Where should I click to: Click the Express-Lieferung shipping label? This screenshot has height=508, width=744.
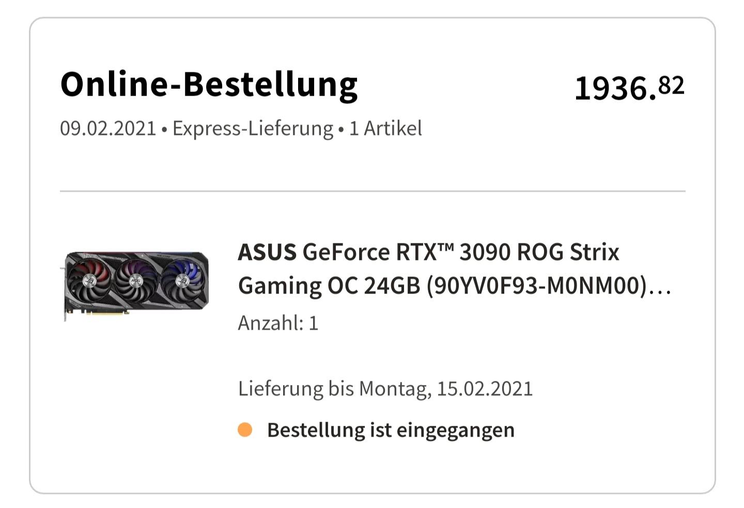click(x=253, y=129)
